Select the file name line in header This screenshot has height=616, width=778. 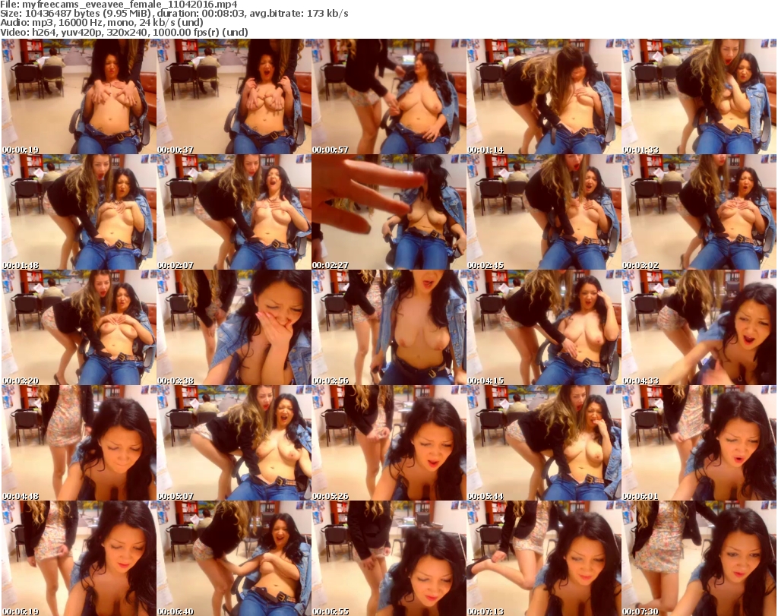(x=119, y=5)
